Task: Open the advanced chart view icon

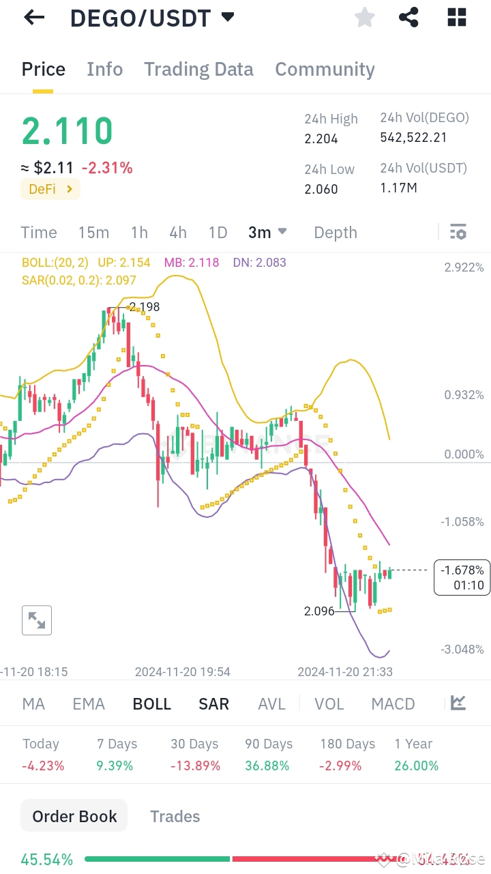Action: [x=458, y=703]
